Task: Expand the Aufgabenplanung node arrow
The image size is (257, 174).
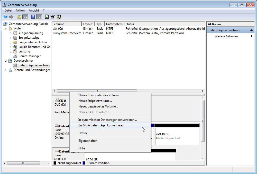Action: click(11, 33)
